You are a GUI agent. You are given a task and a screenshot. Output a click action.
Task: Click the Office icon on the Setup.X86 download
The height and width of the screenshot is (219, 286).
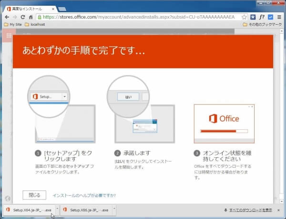[x=65, y=209]
